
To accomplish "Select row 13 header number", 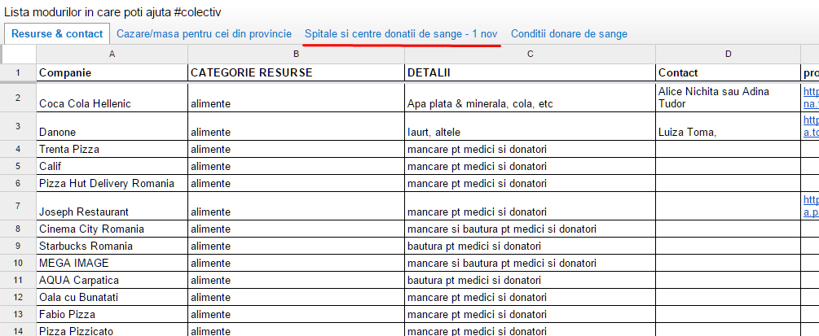I will 18,314.
